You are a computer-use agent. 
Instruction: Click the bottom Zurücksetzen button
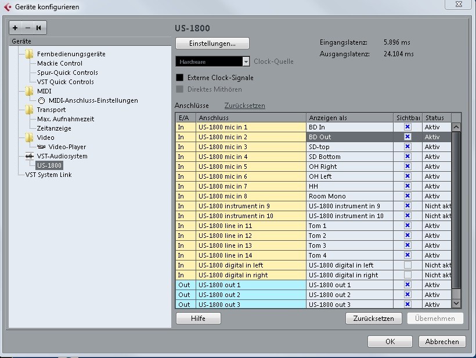tap(374, 319)
